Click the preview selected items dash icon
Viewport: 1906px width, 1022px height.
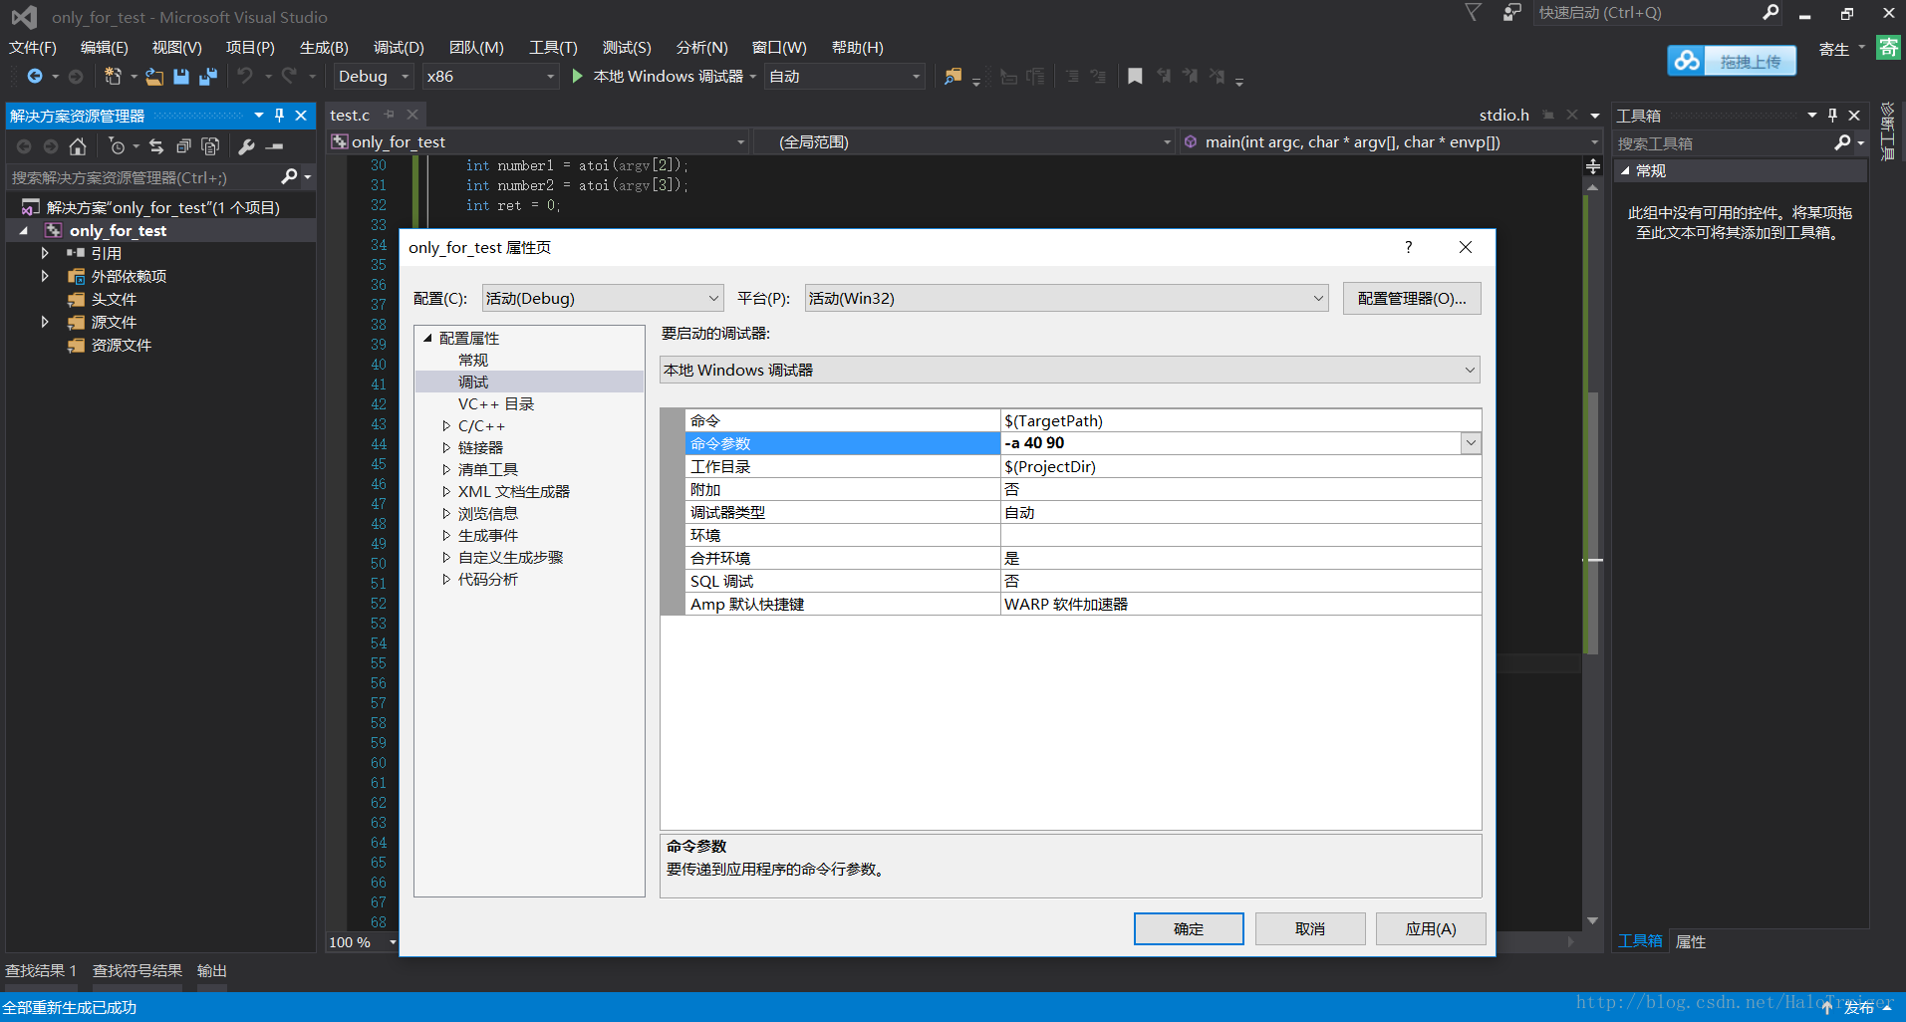pyautogui.click(x=275, y=146)
